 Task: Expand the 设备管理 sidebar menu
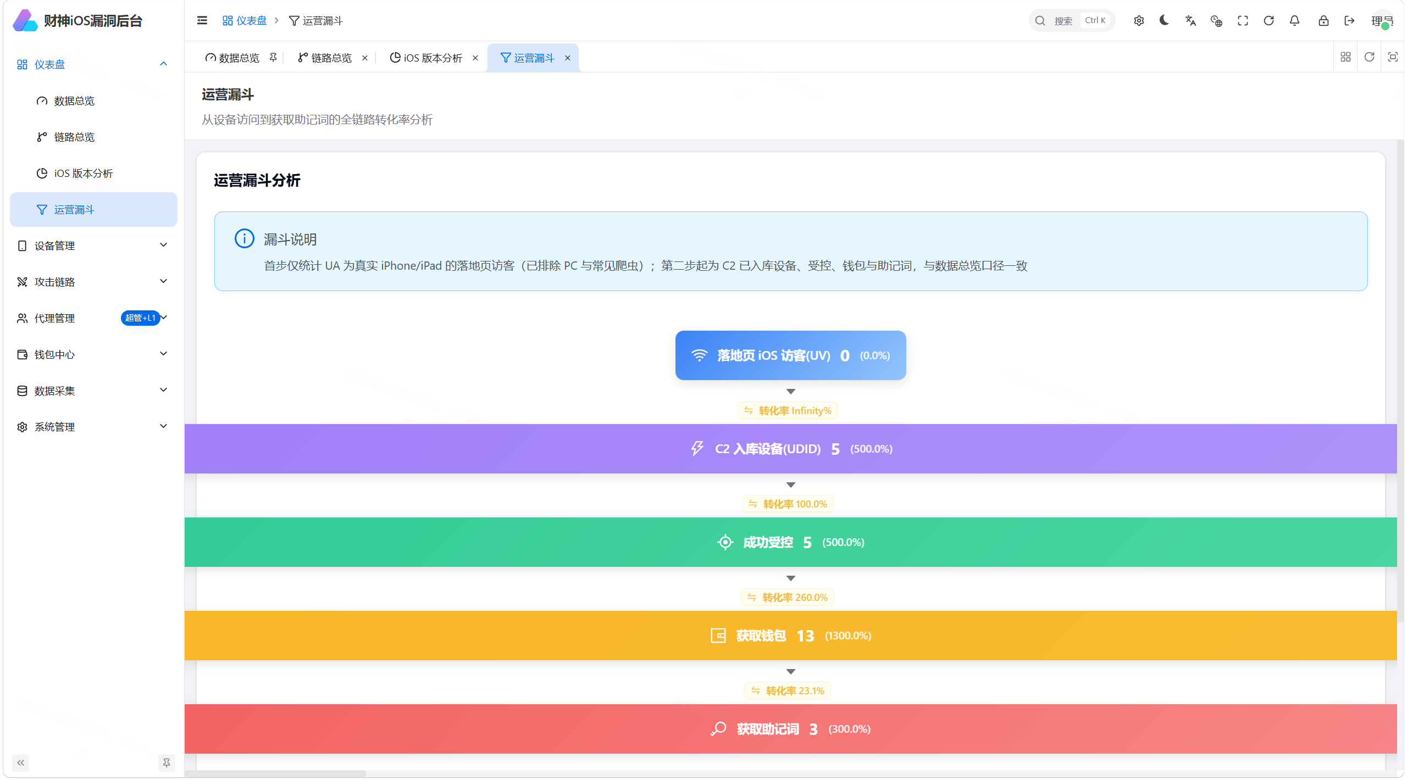pyautogui.click(x=93, y=246)
